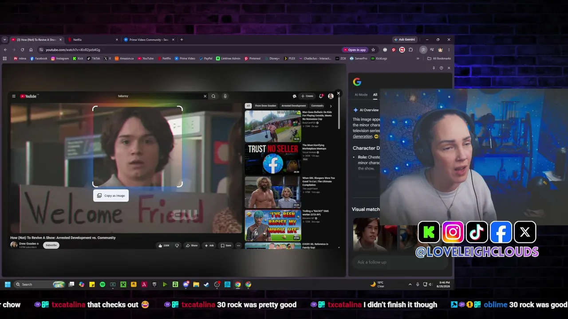Show hidden bookmarks with overflow chevron
568x319 pixels.
[x=418, y=58]
